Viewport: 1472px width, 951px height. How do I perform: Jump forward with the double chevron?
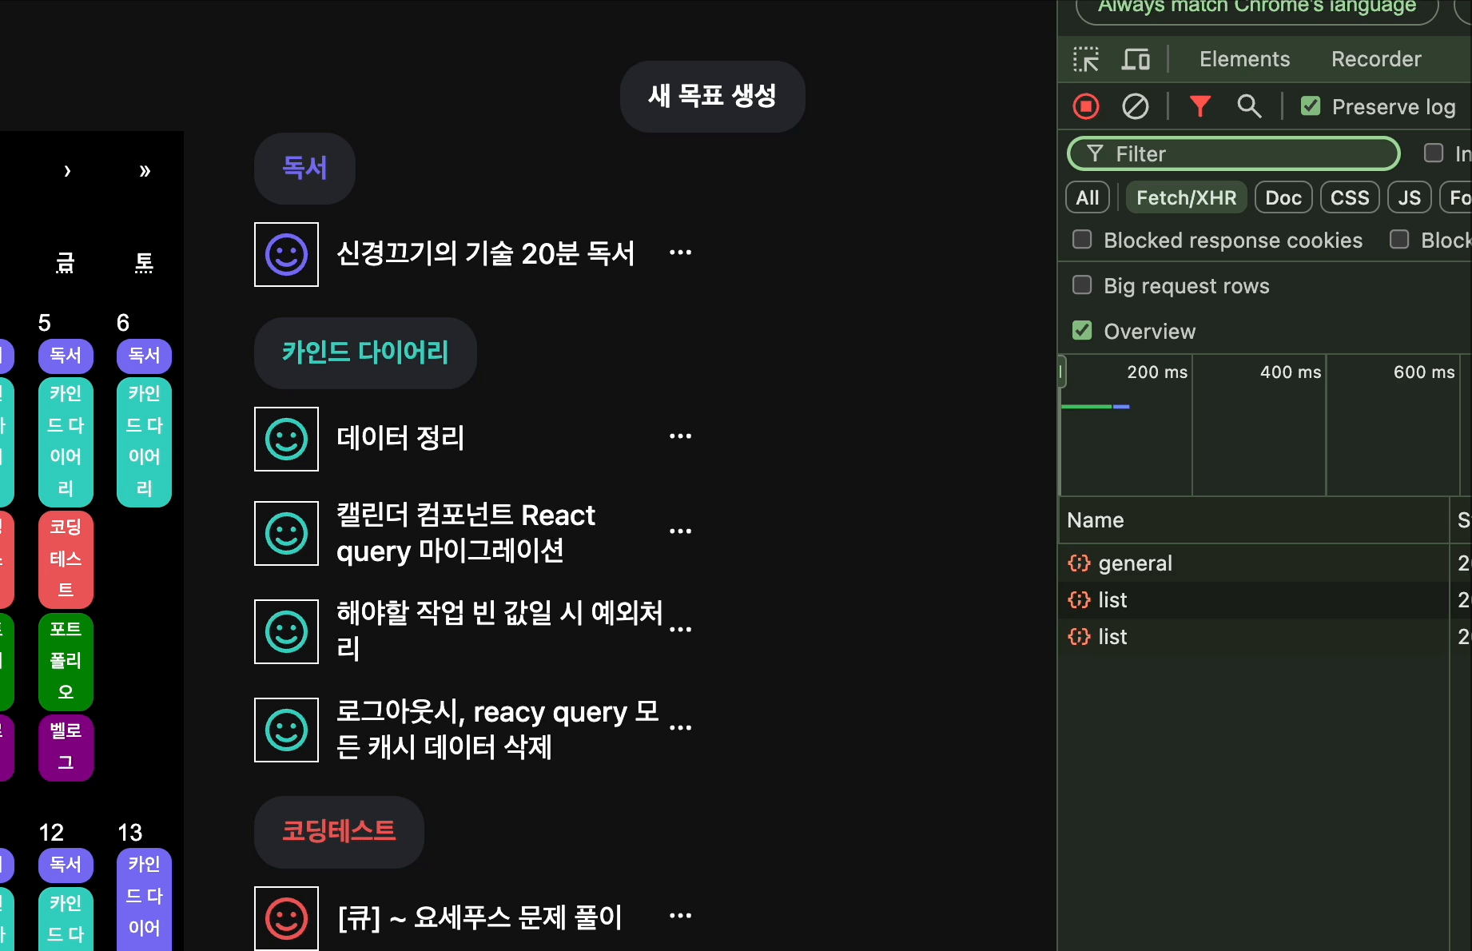point(145,170)
